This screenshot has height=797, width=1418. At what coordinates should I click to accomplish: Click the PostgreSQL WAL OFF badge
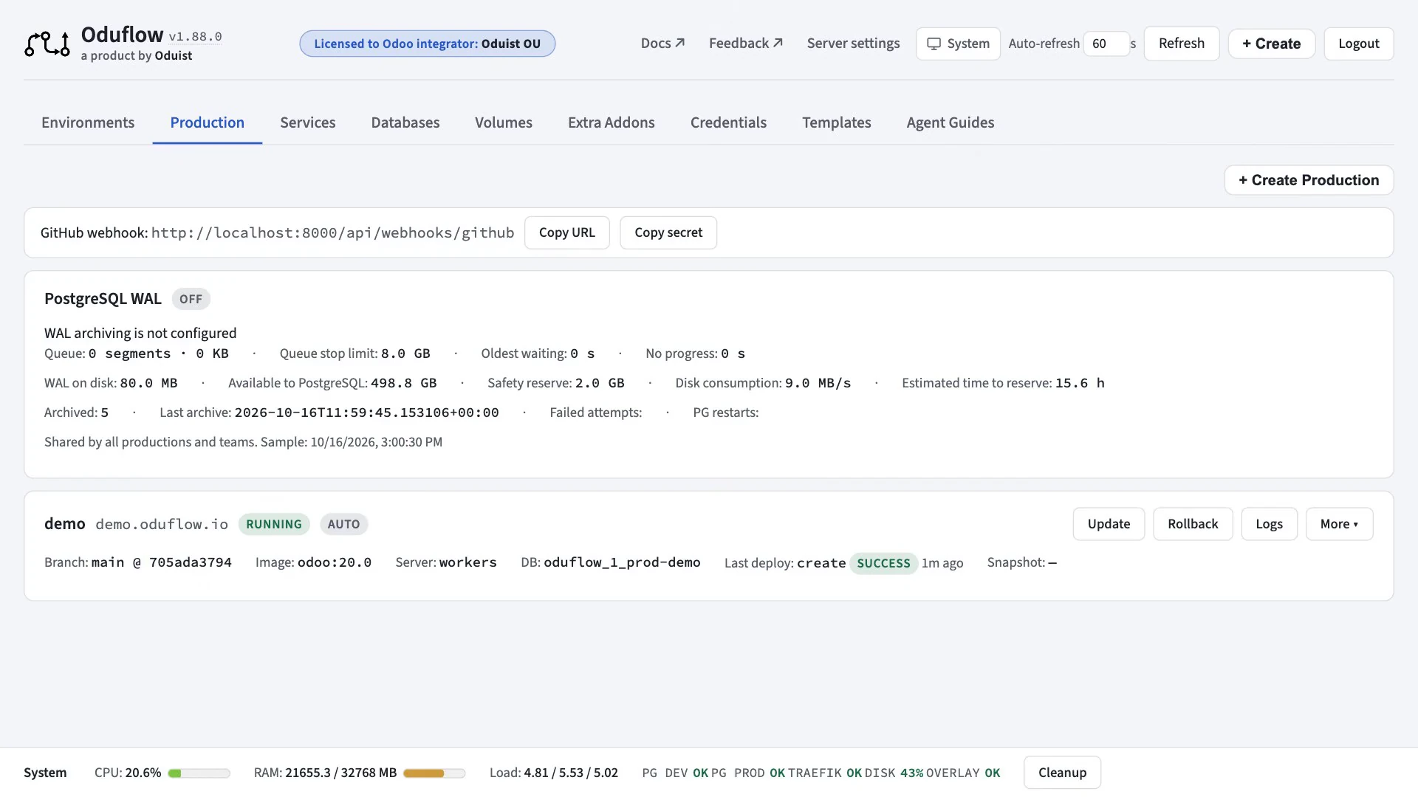191,299
